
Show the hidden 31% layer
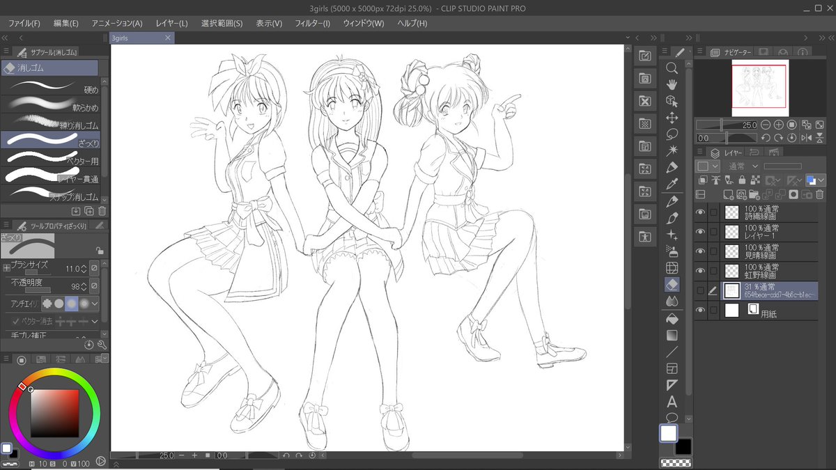click(701, 290)
